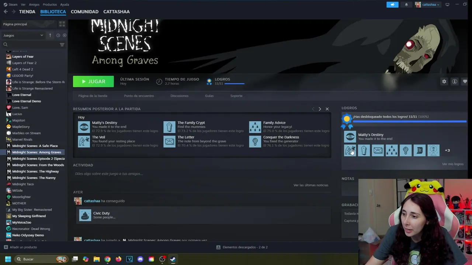Open Soporte link
Viewport: 472px width, 265px height.
(236, 96)
